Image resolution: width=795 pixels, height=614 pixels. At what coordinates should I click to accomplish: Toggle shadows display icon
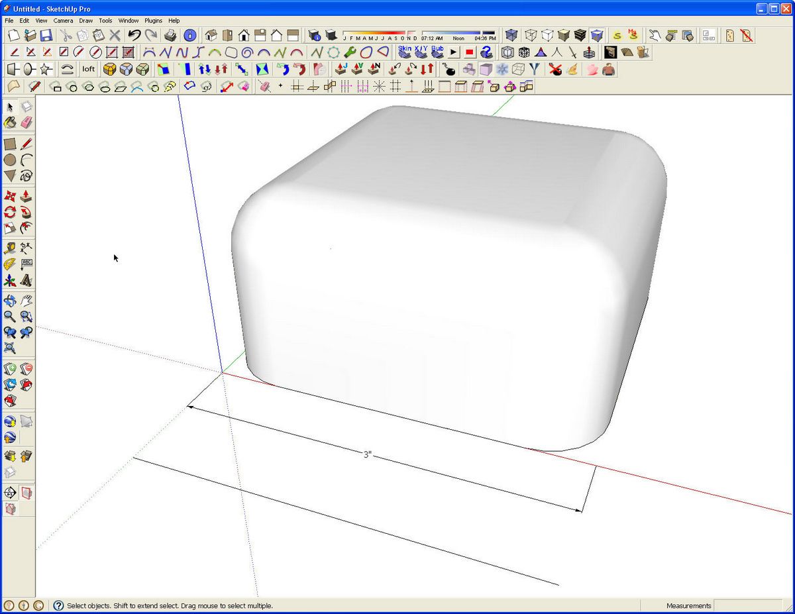[332, 35]
